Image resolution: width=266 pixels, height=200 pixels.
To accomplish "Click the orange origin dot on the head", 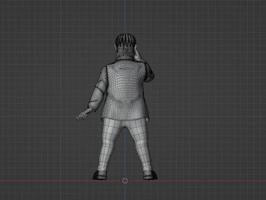I will [126, 47].
